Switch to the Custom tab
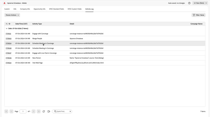 (x=7, y=9)
